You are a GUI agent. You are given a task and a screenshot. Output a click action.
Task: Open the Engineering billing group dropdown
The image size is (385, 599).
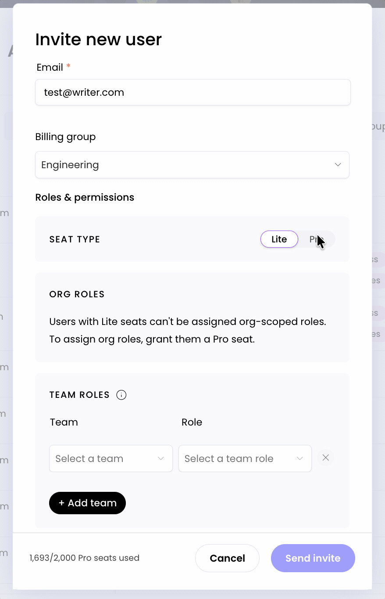click(192, 165)
